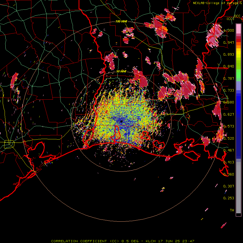Click the [CC] unit label above the legend
243x243 pixels.
230,19
